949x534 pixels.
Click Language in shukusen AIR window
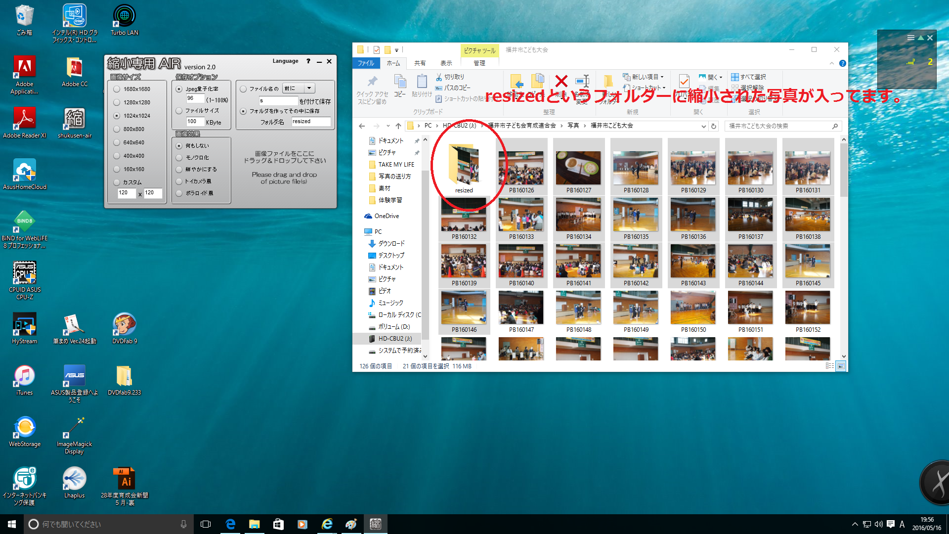[x=285, y=61]
